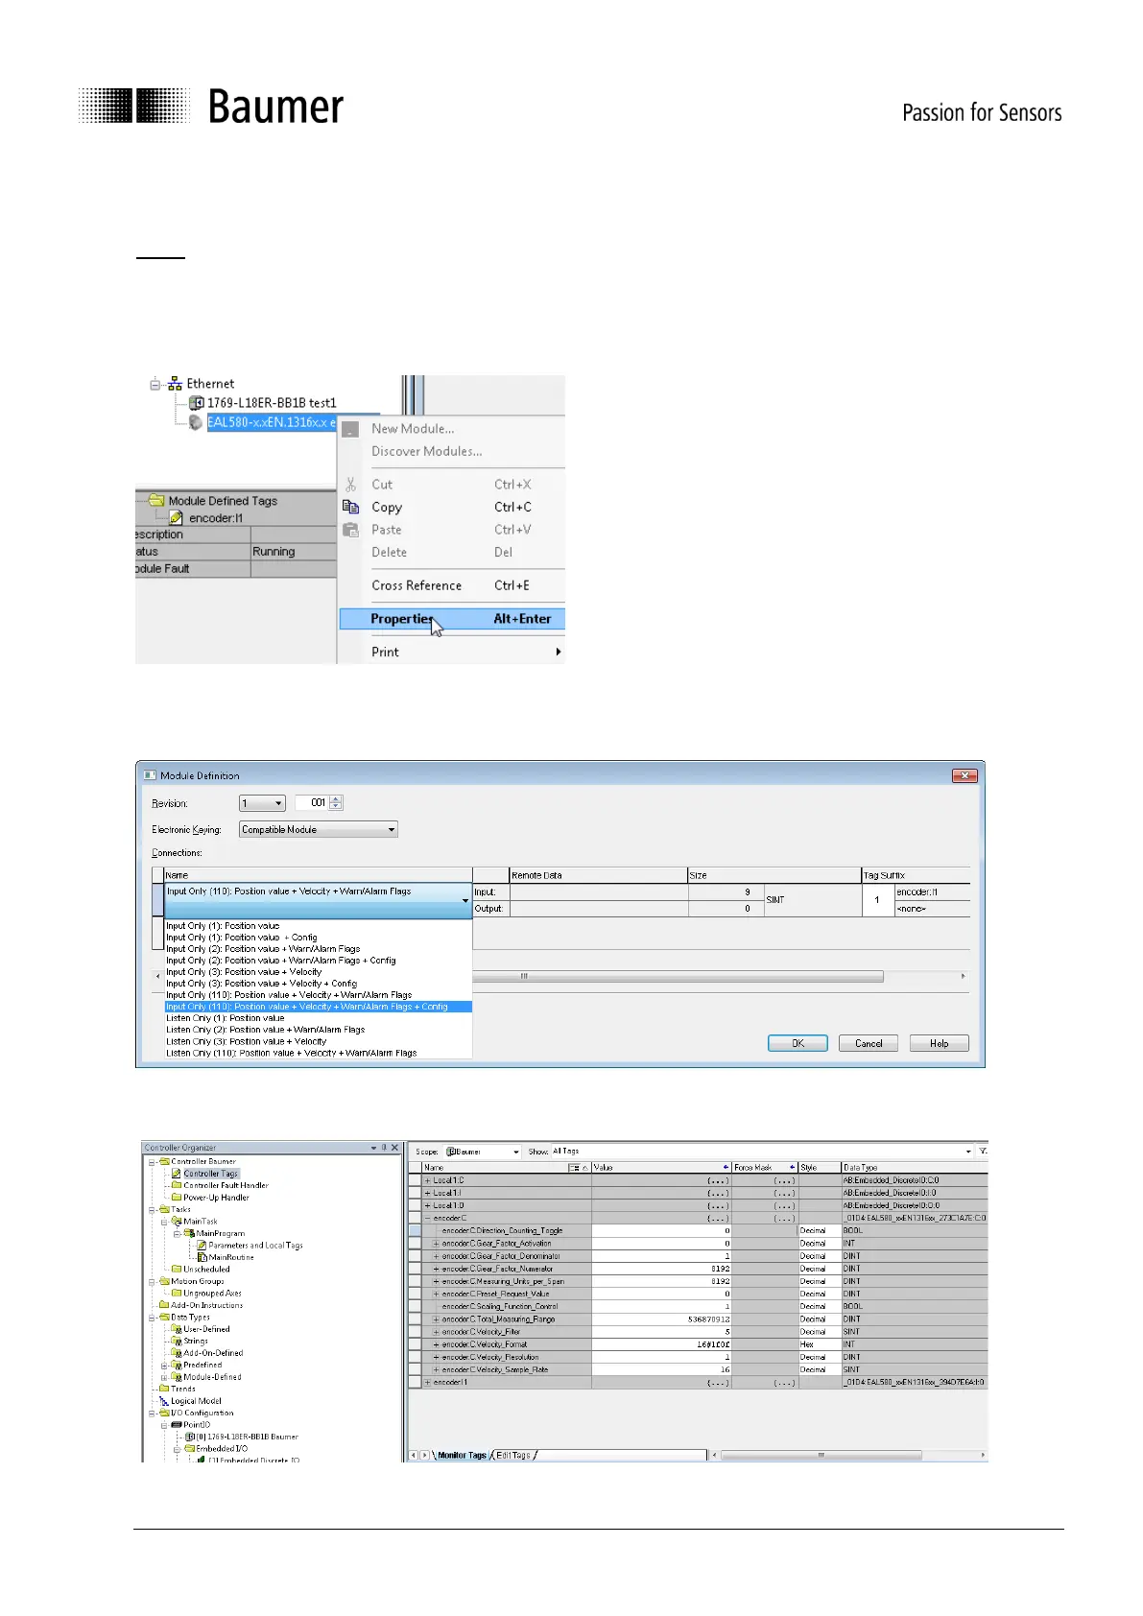Click the Paste clipboard icon
The height and width of the screenshot is (1616, 1143).
click(x=351, y=530)
